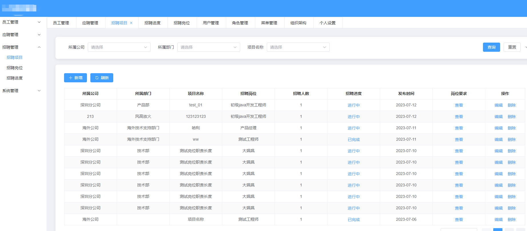This screenshot has width=527, height=231.
Task: Delete the test_01 project row
Action: pos(512,105)
